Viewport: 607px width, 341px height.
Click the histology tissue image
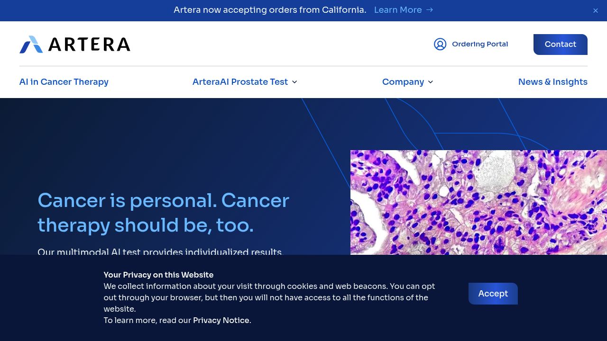coord(478,203)
